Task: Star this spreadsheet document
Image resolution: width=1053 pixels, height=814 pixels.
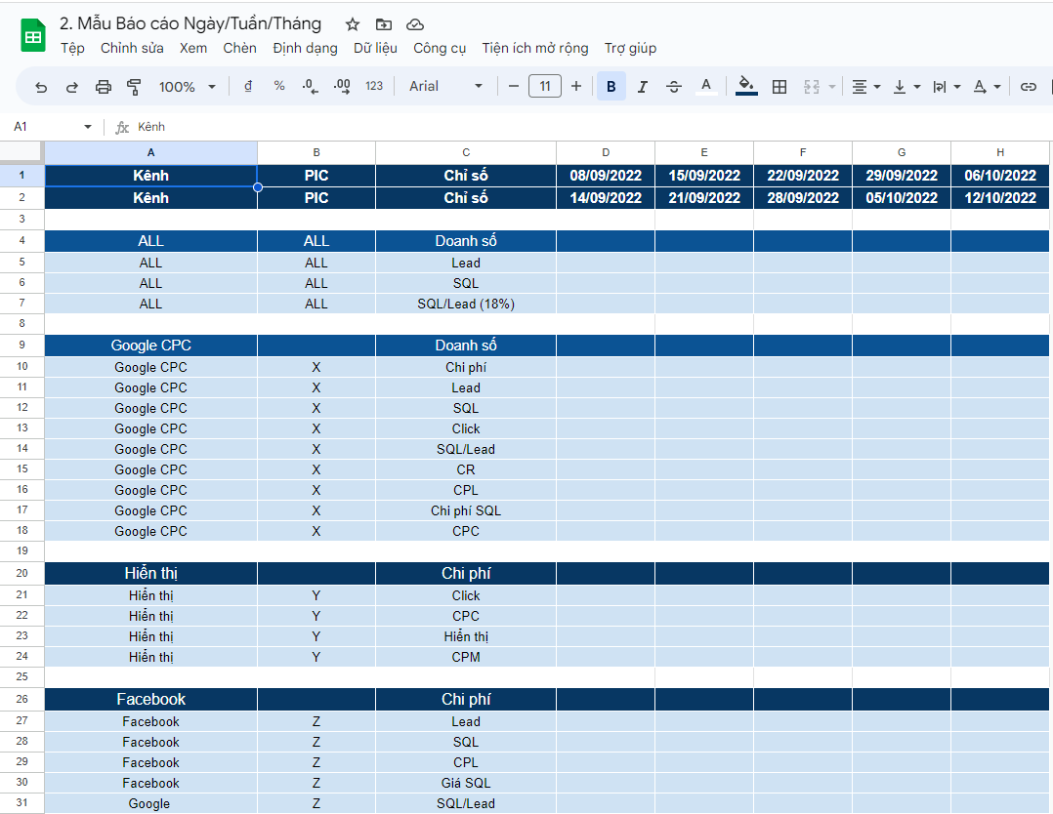Action: point(353,24)
